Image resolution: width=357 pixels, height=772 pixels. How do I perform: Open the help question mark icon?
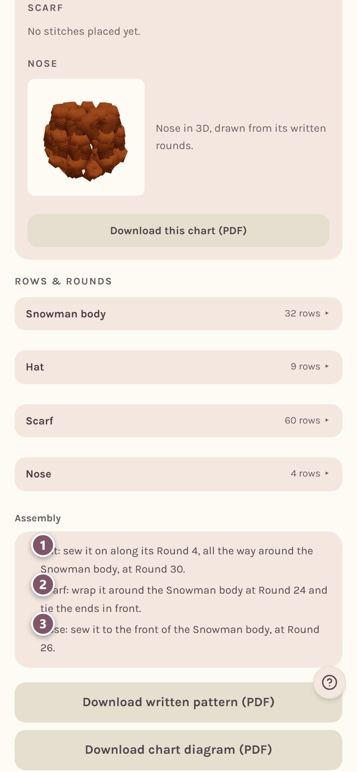(330, 682)
